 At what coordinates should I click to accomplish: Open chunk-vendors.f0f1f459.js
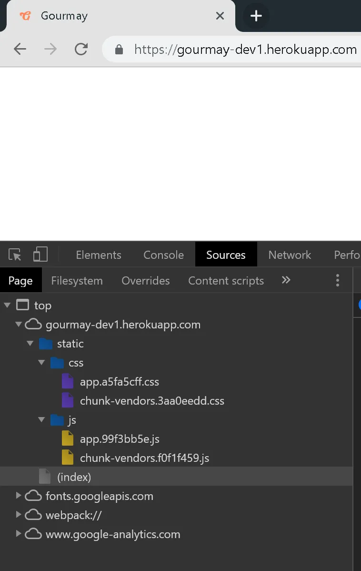point(144,458)
